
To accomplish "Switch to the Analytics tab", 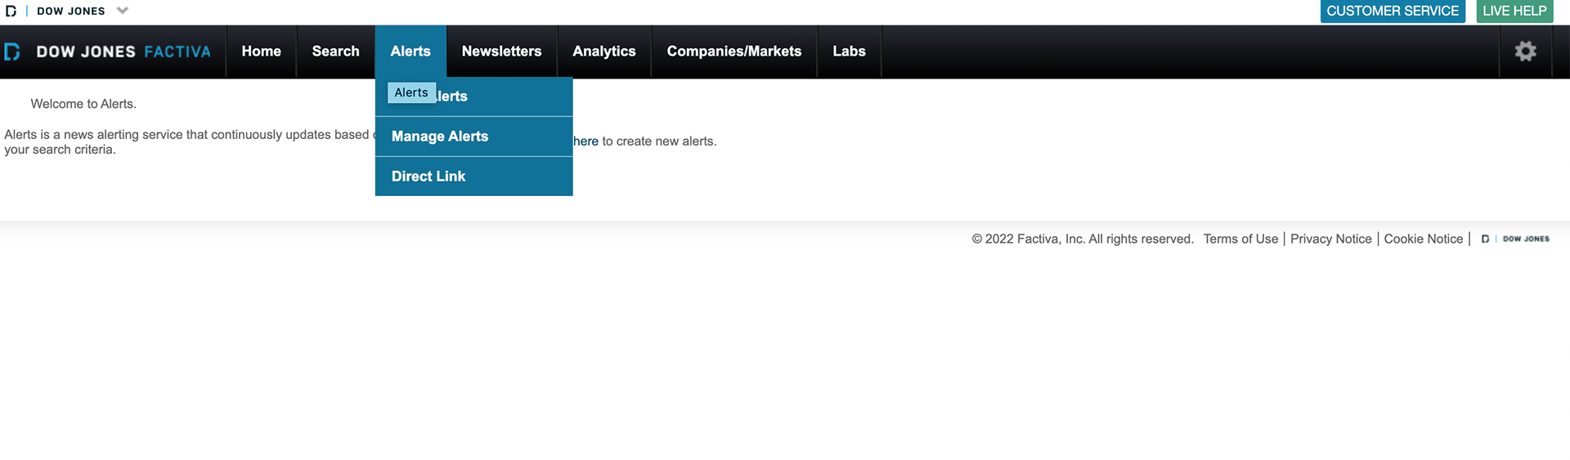I will tap(604, 51).
